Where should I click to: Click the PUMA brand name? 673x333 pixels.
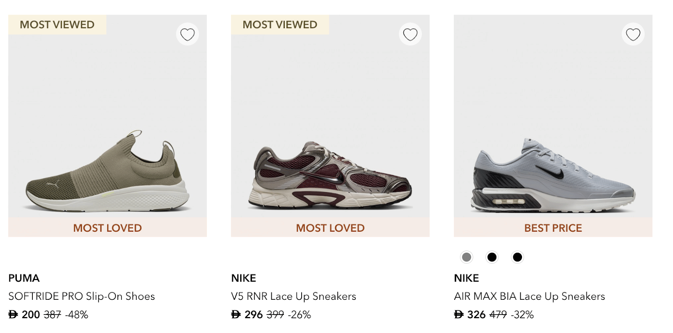(x=24, y=278)
